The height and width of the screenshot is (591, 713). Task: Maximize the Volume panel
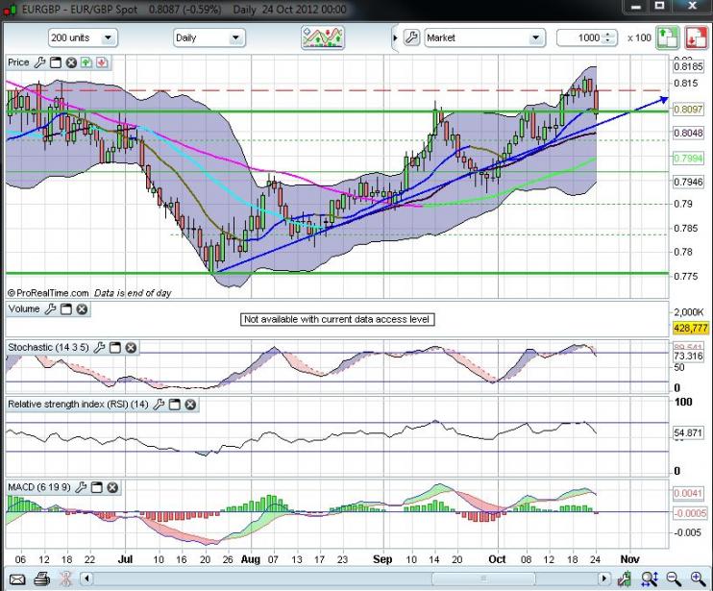click(65, 309)
